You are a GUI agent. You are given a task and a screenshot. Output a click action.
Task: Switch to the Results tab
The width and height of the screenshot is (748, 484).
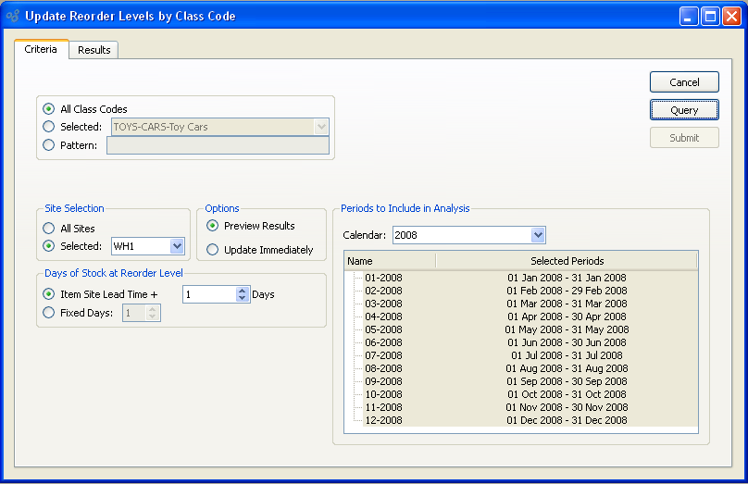coord(93,50)
